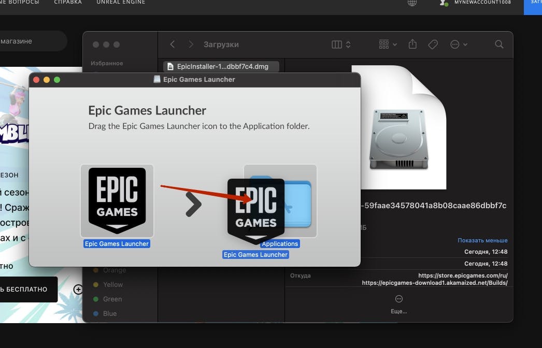Click the store search field
542x348 pixels.
(33, 41)
